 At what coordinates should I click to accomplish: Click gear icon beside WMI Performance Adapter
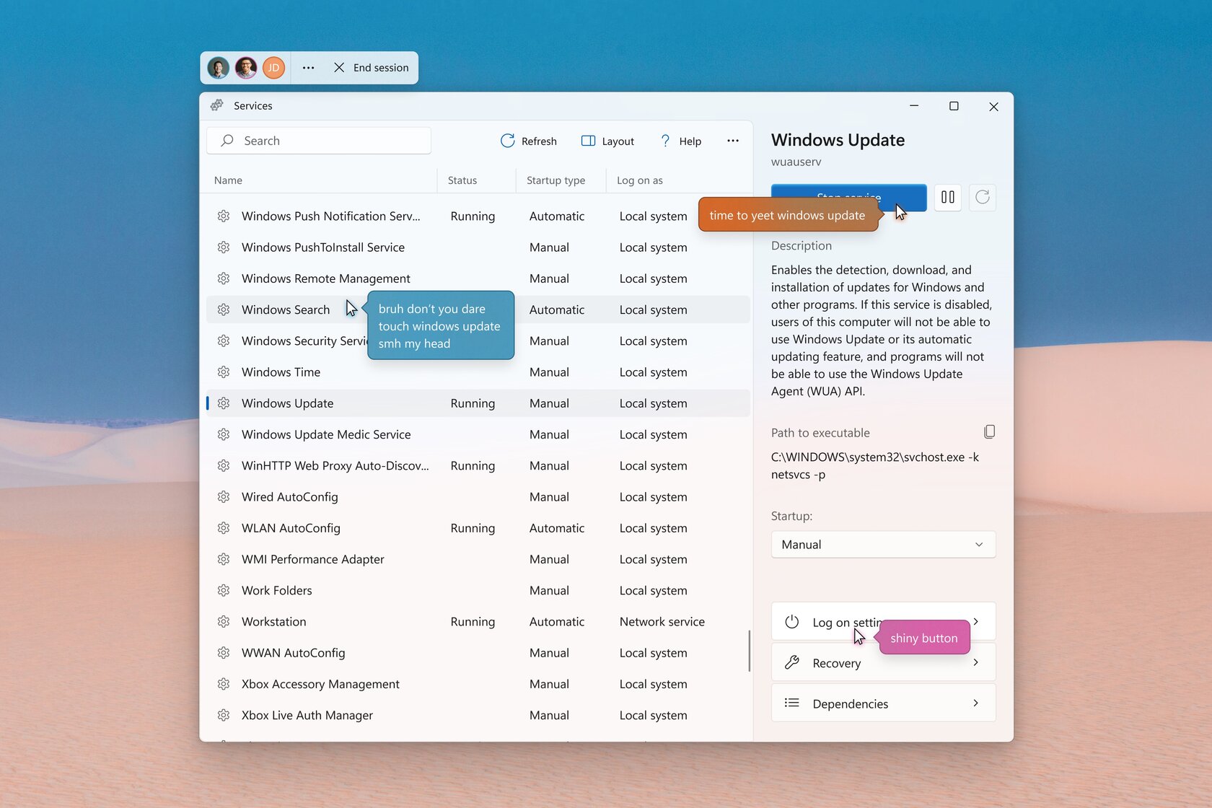click(224, 559)
